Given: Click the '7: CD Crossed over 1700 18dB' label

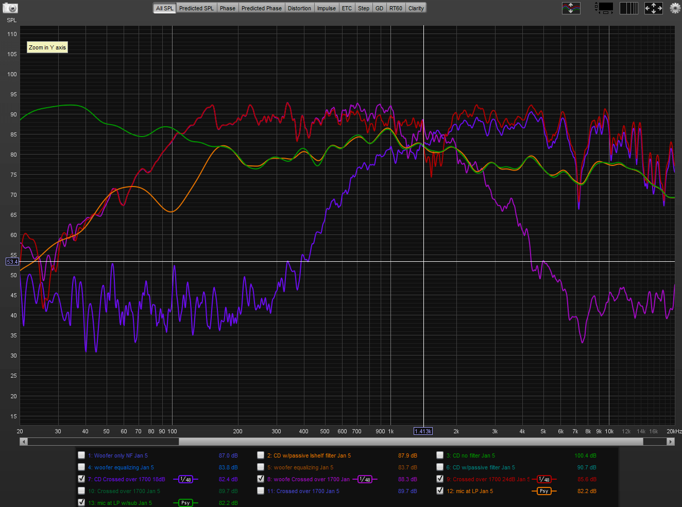Looking at the screenshot, I should (127, 479).
